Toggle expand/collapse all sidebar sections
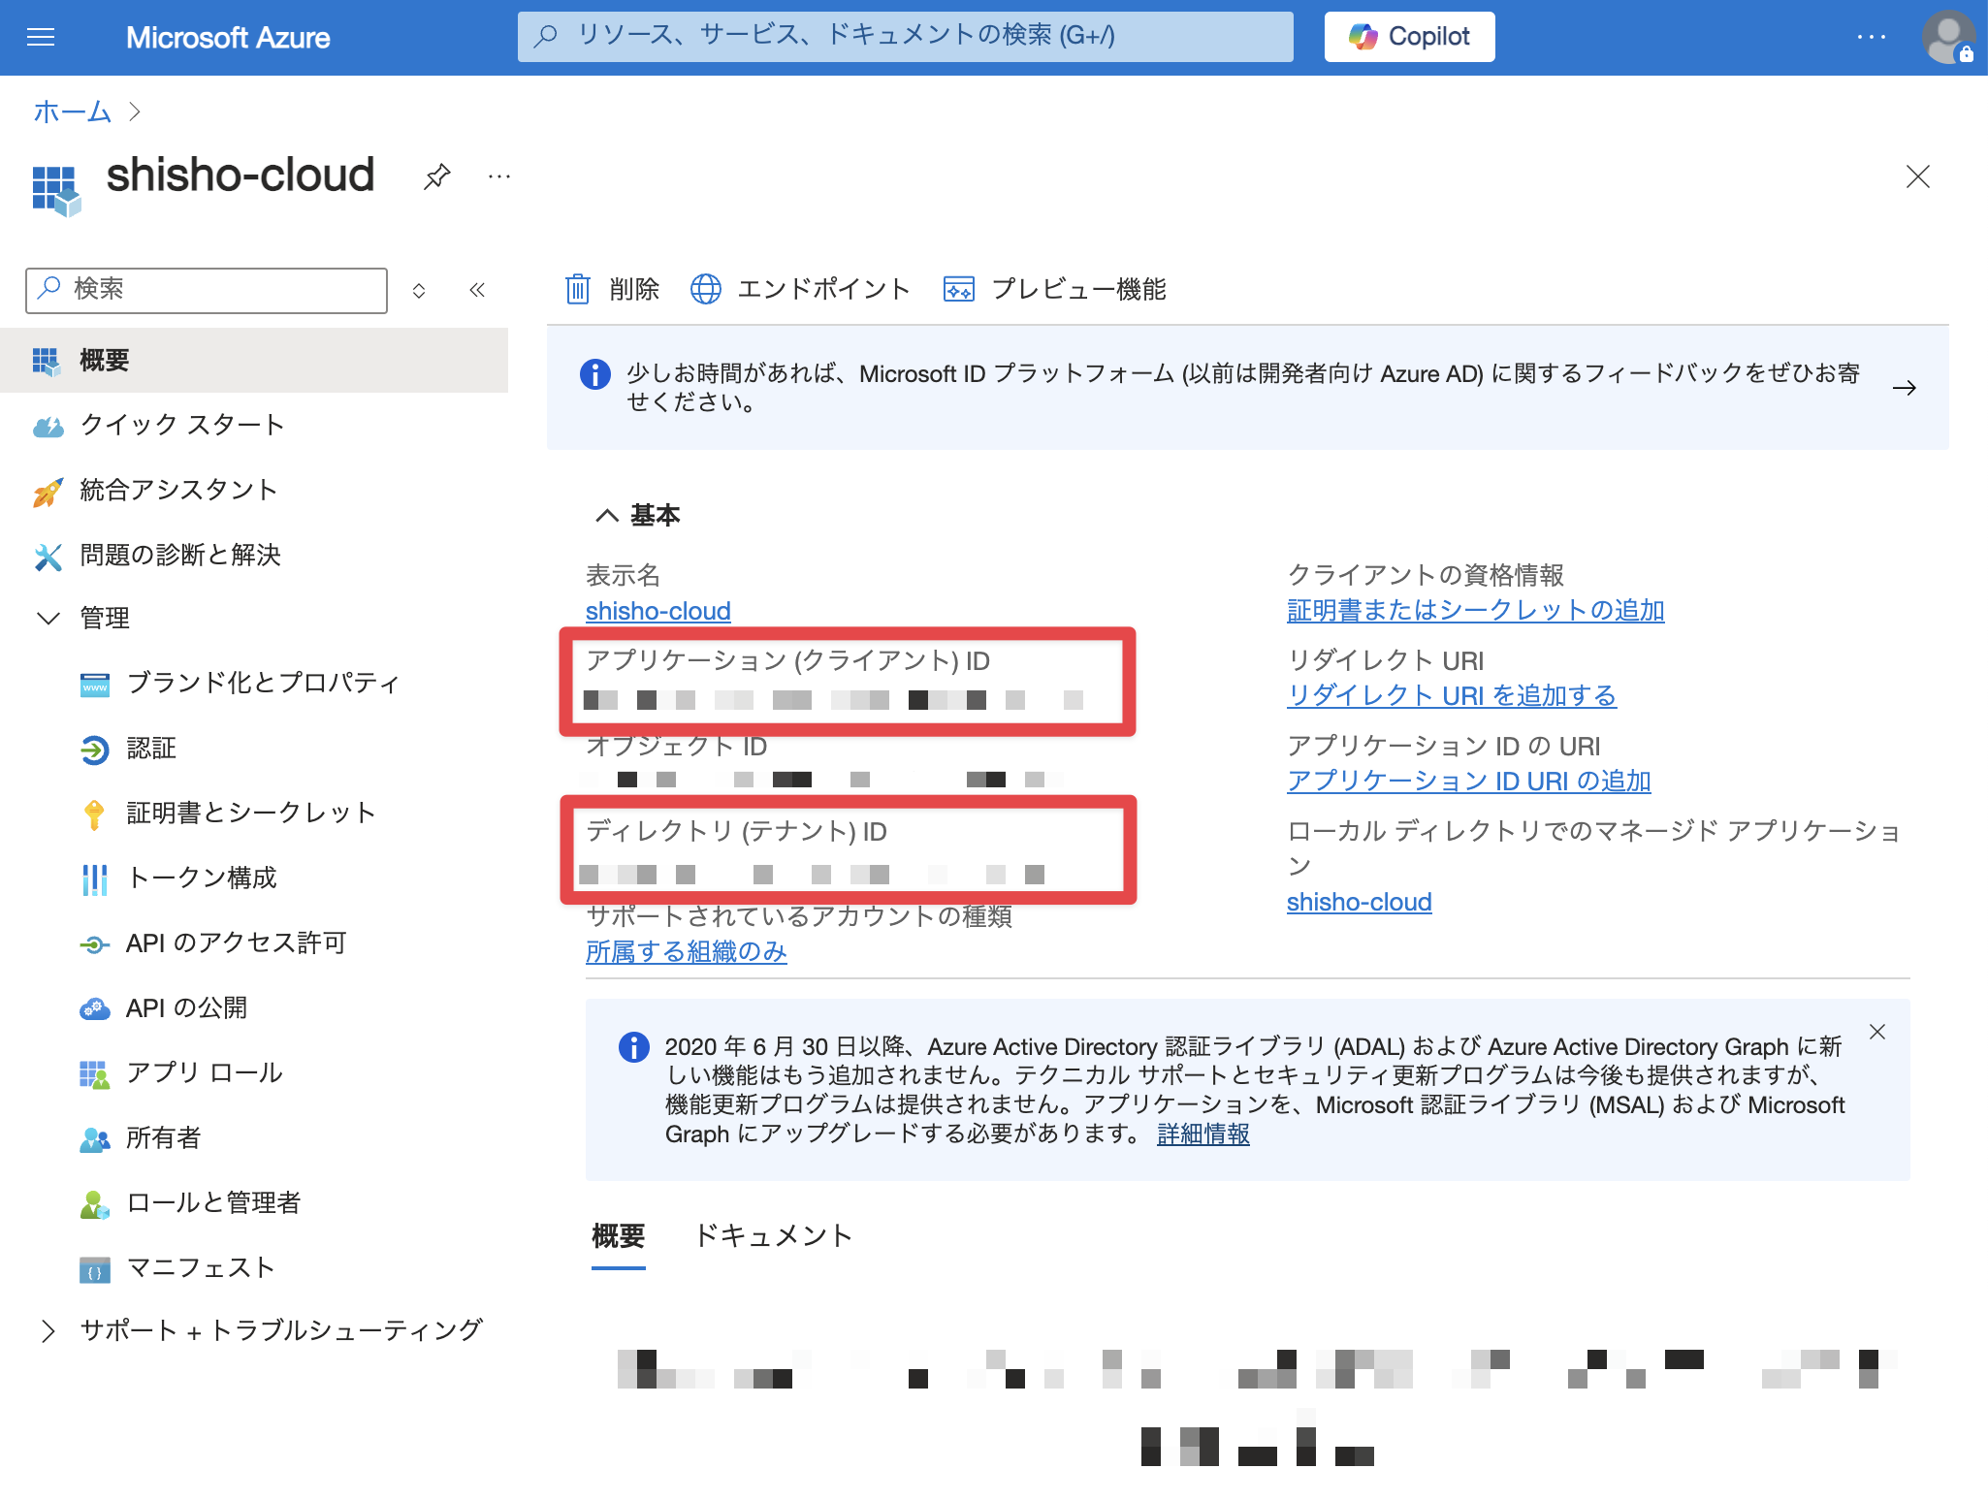 coord(419,291)
